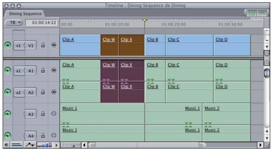Disconnect the a1 source control
Viewport: 271px width, 149px height.
[x=18, y=71]
